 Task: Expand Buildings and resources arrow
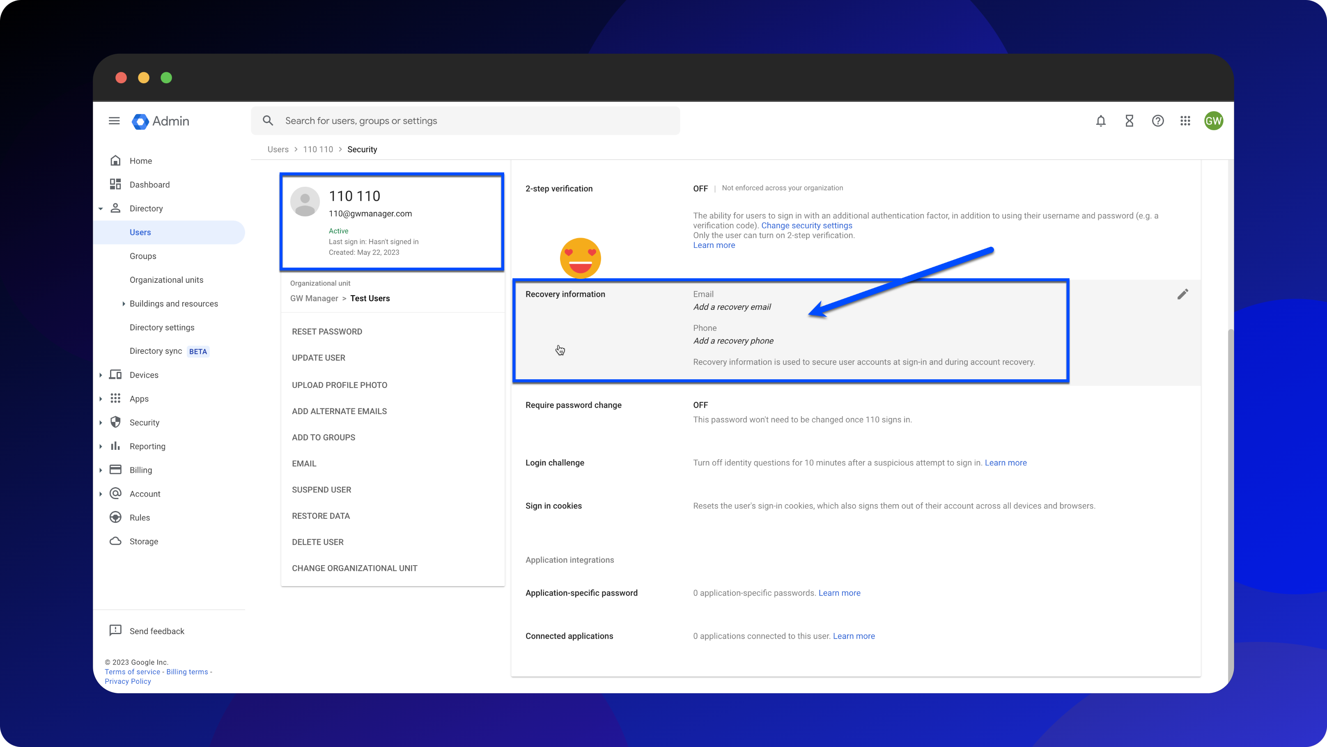point(124,304)
